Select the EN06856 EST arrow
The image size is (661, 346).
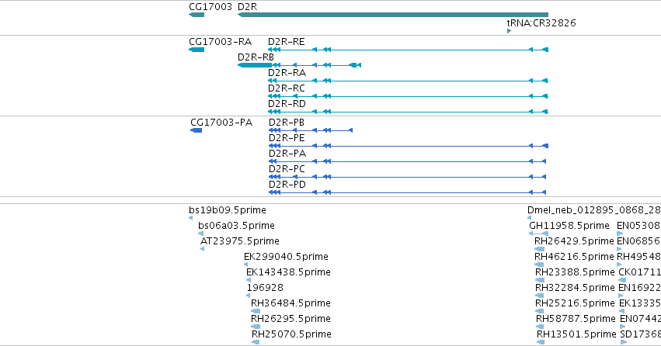619,249
